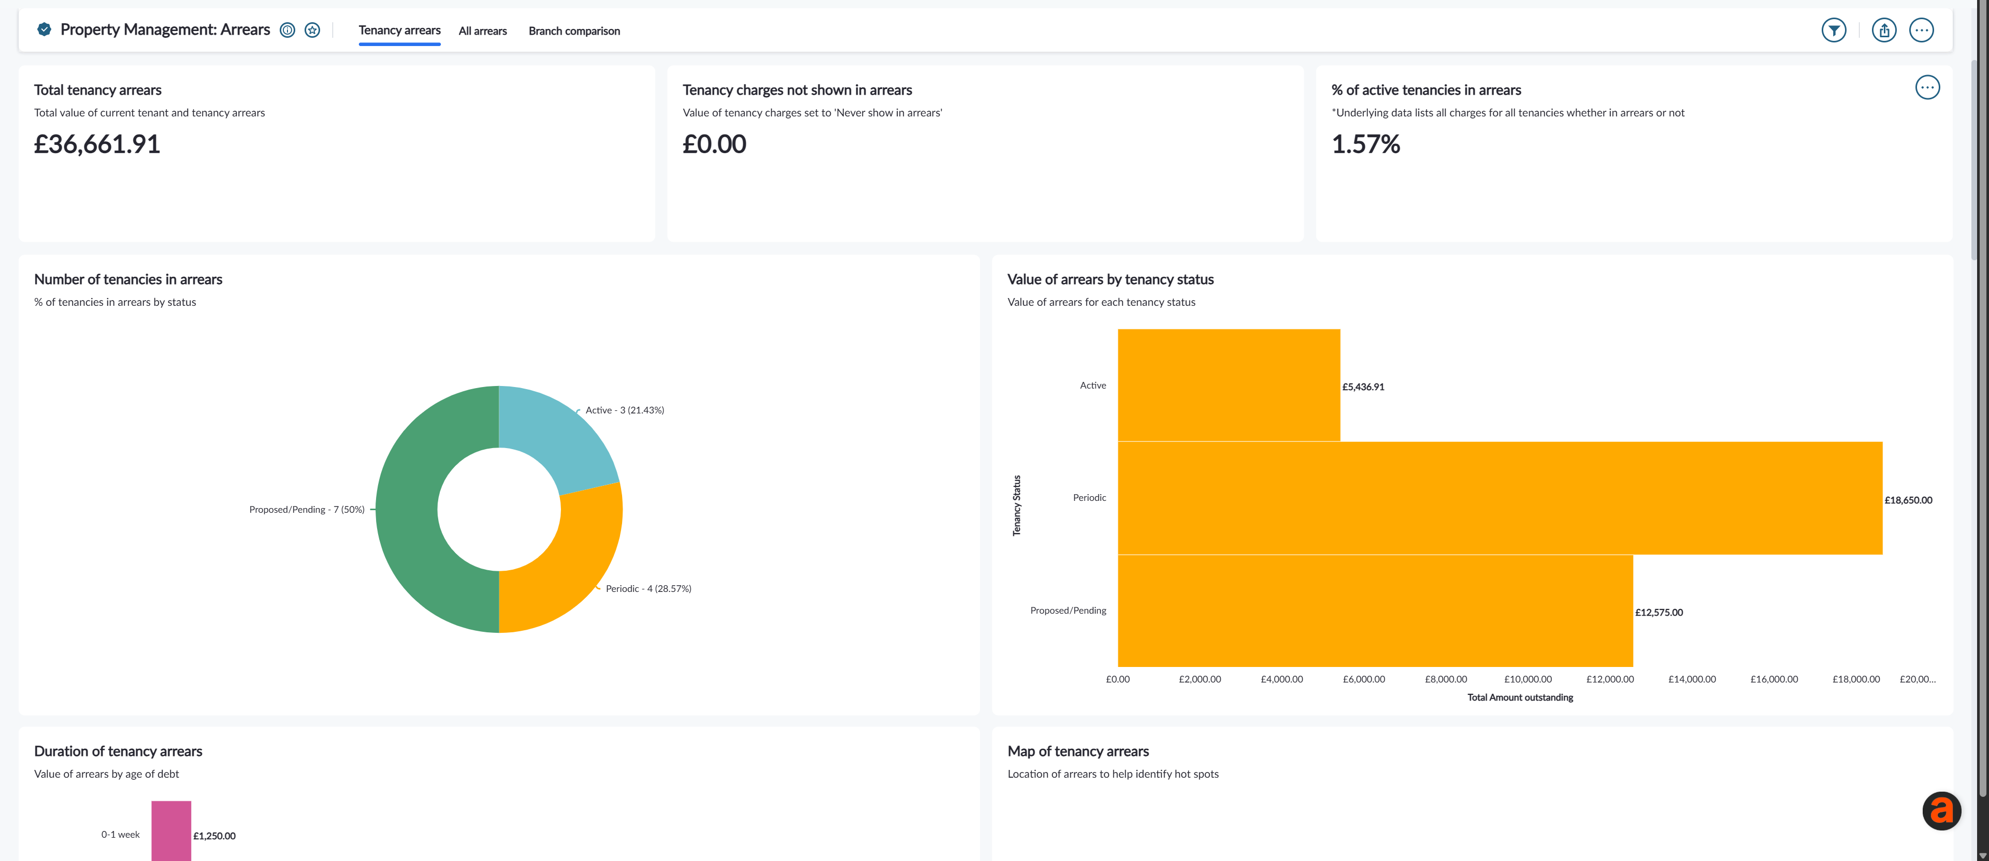1989x861 pixels.
Task: Open the dashboard info icon
Action: pos(287,30)
